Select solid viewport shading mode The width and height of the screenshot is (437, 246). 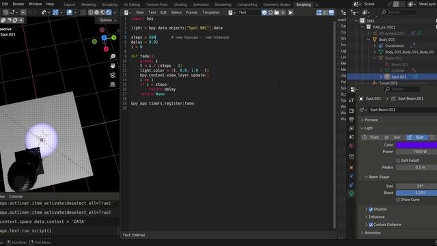point(97,12)
